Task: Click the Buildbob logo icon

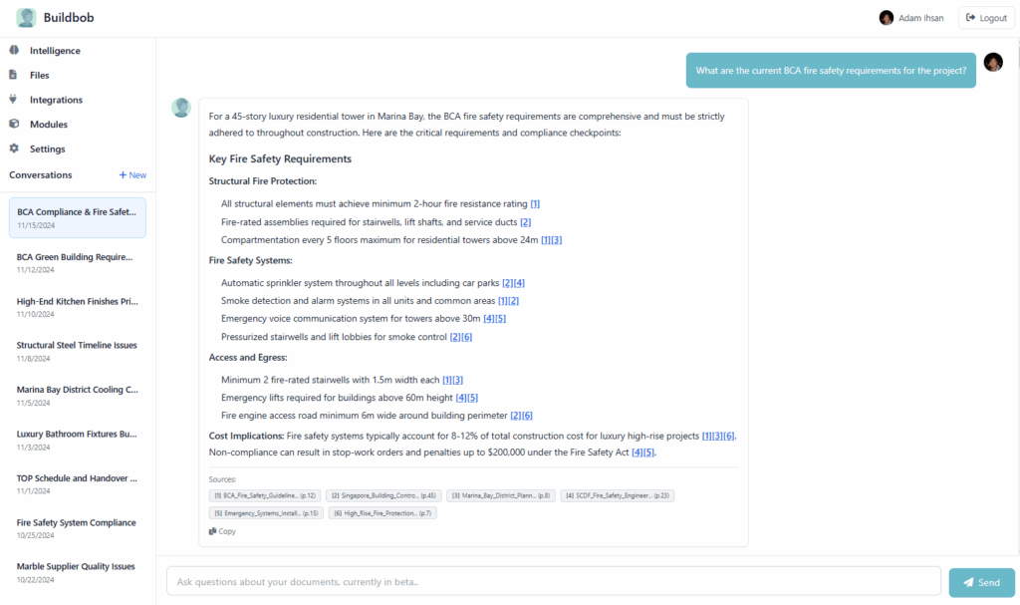Action: click(x=26, y=18)
